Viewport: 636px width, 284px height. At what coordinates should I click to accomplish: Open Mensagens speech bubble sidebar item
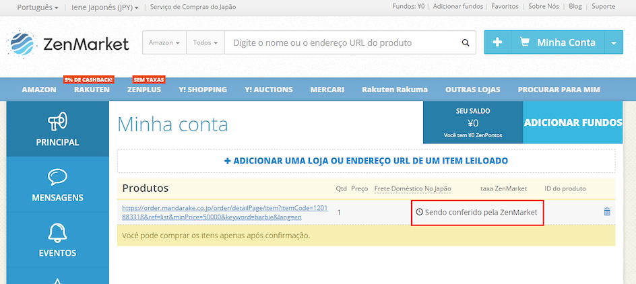click(x=57, y=185)
